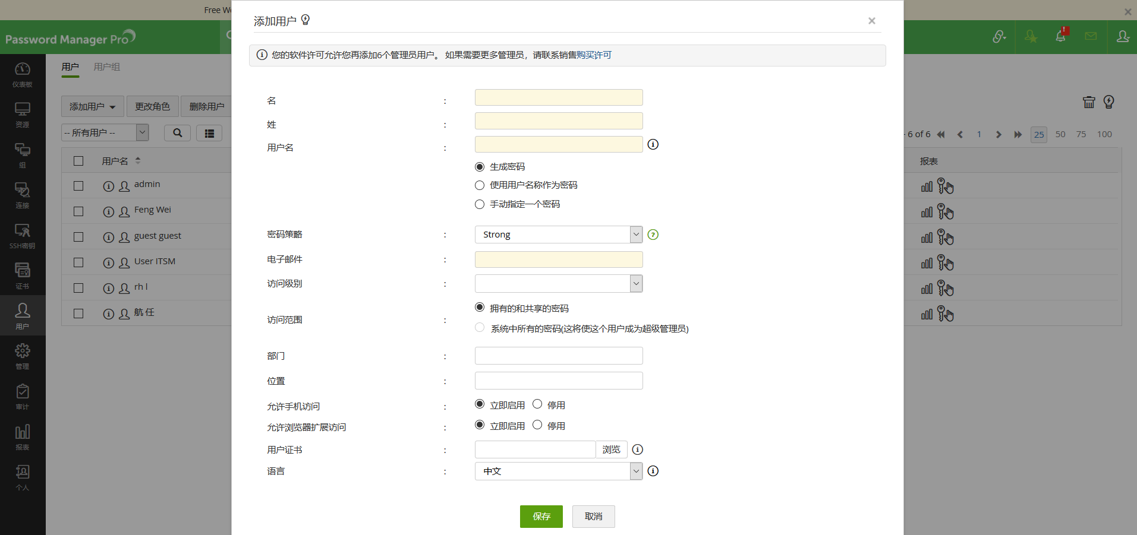Select the 生成密码 radio option
1137x535 pixels.
click(x=480, y=167)
